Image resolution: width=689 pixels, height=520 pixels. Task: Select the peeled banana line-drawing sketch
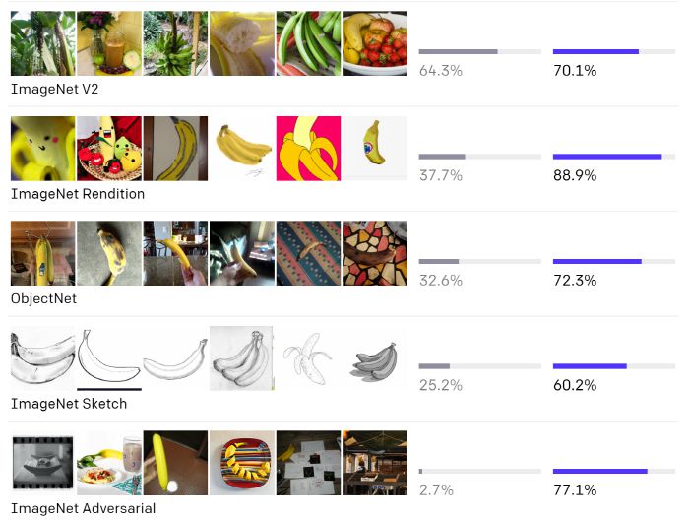308,358
